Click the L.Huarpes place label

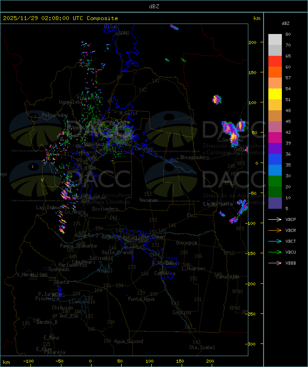193,268
